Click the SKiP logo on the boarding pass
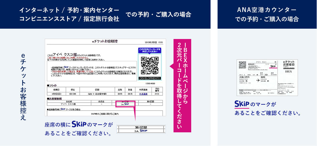Screen dimensions: 317x146 pyautogui.click(x=273, y=66)
